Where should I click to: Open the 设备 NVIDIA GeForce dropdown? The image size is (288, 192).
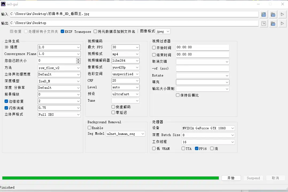pyautogui.click(x=208, y=128)
